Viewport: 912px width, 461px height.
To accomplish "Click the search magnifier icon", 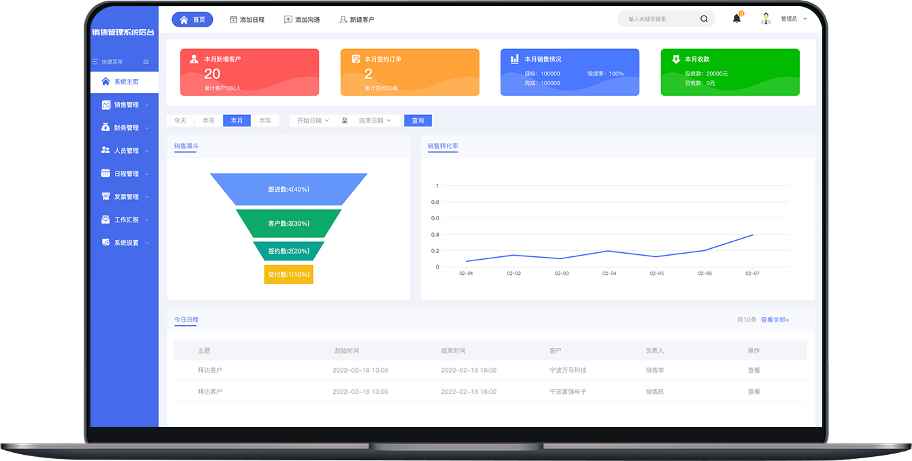I will click(x=704, y=19).
